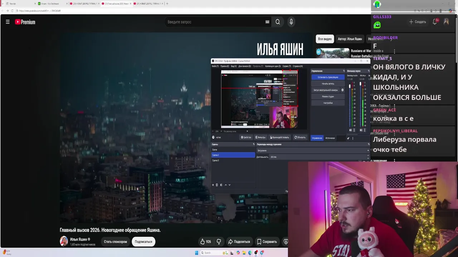The height and width of the screenshot is (257, 458).
Task: Click the YouTube magnifier search button
Action: (278, 22)
